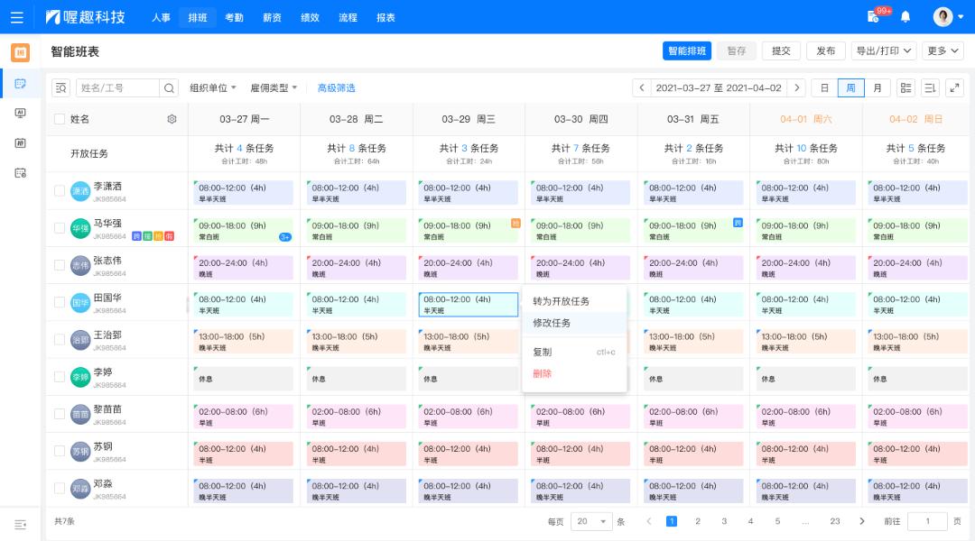Image resolution: width=975 pixels, height=541 pixels.
Task: Open the AI monitor icon in left sidebar
Action: [x=20, y=114]
